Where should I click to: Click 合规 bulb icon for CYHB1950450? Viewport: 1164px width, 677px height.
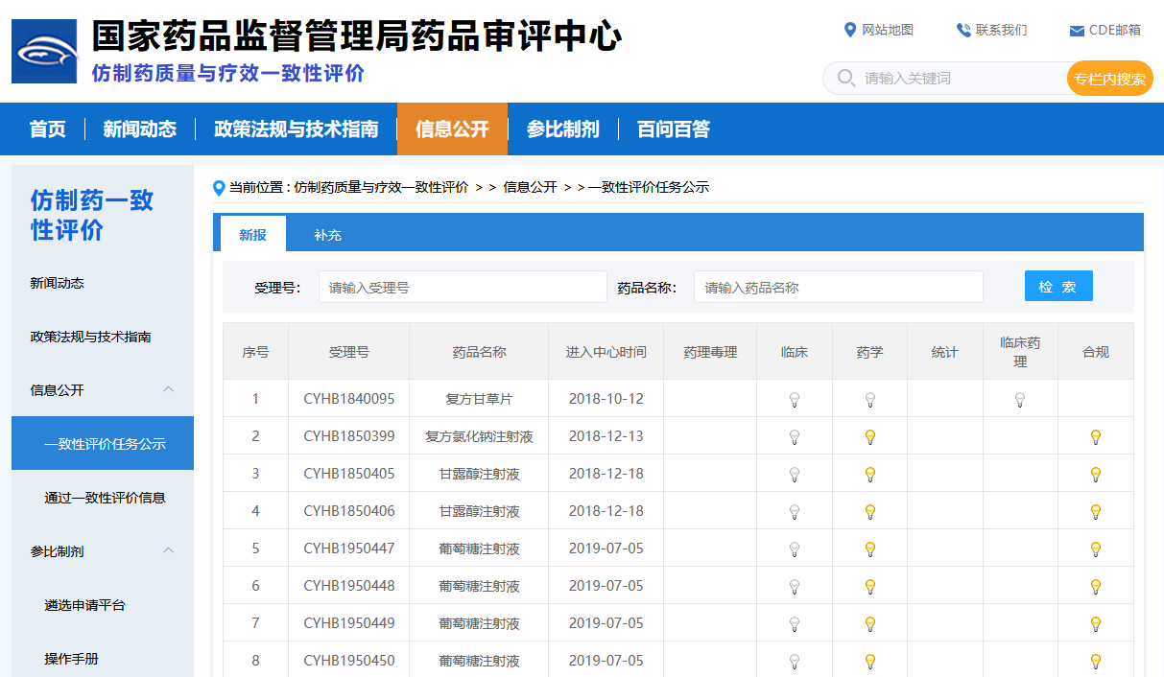click(x=1095, y=662)
